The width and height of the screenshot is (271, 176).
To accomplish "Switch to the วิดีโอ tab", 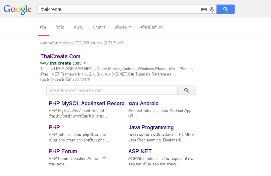I will coord(60,27).
